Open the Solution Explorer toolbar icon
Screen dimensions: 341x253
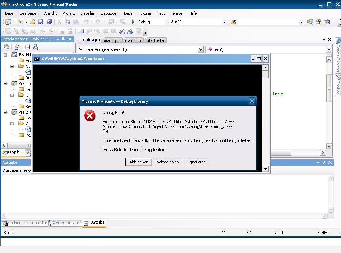[x=310, y=22]
